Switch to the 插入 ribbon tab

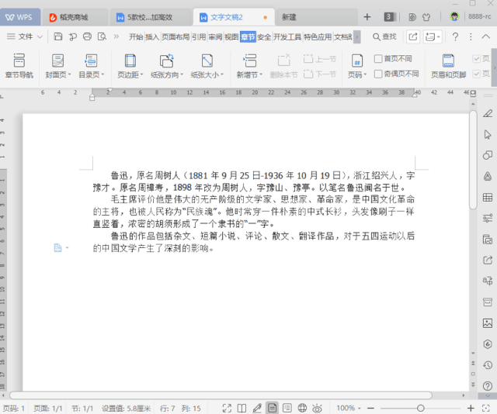[152, 37]
